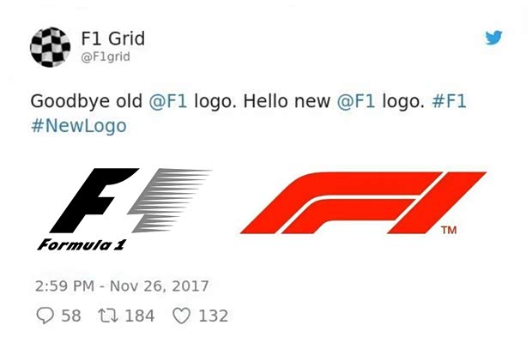The height and width of the screenshot is (343, 532).
Task: Click the 58 replies count
Action: 71,316
